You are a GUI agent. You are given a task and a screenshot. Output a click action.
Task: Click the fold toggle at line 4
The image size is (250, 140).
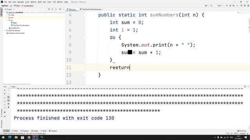(x=85, y=15)
